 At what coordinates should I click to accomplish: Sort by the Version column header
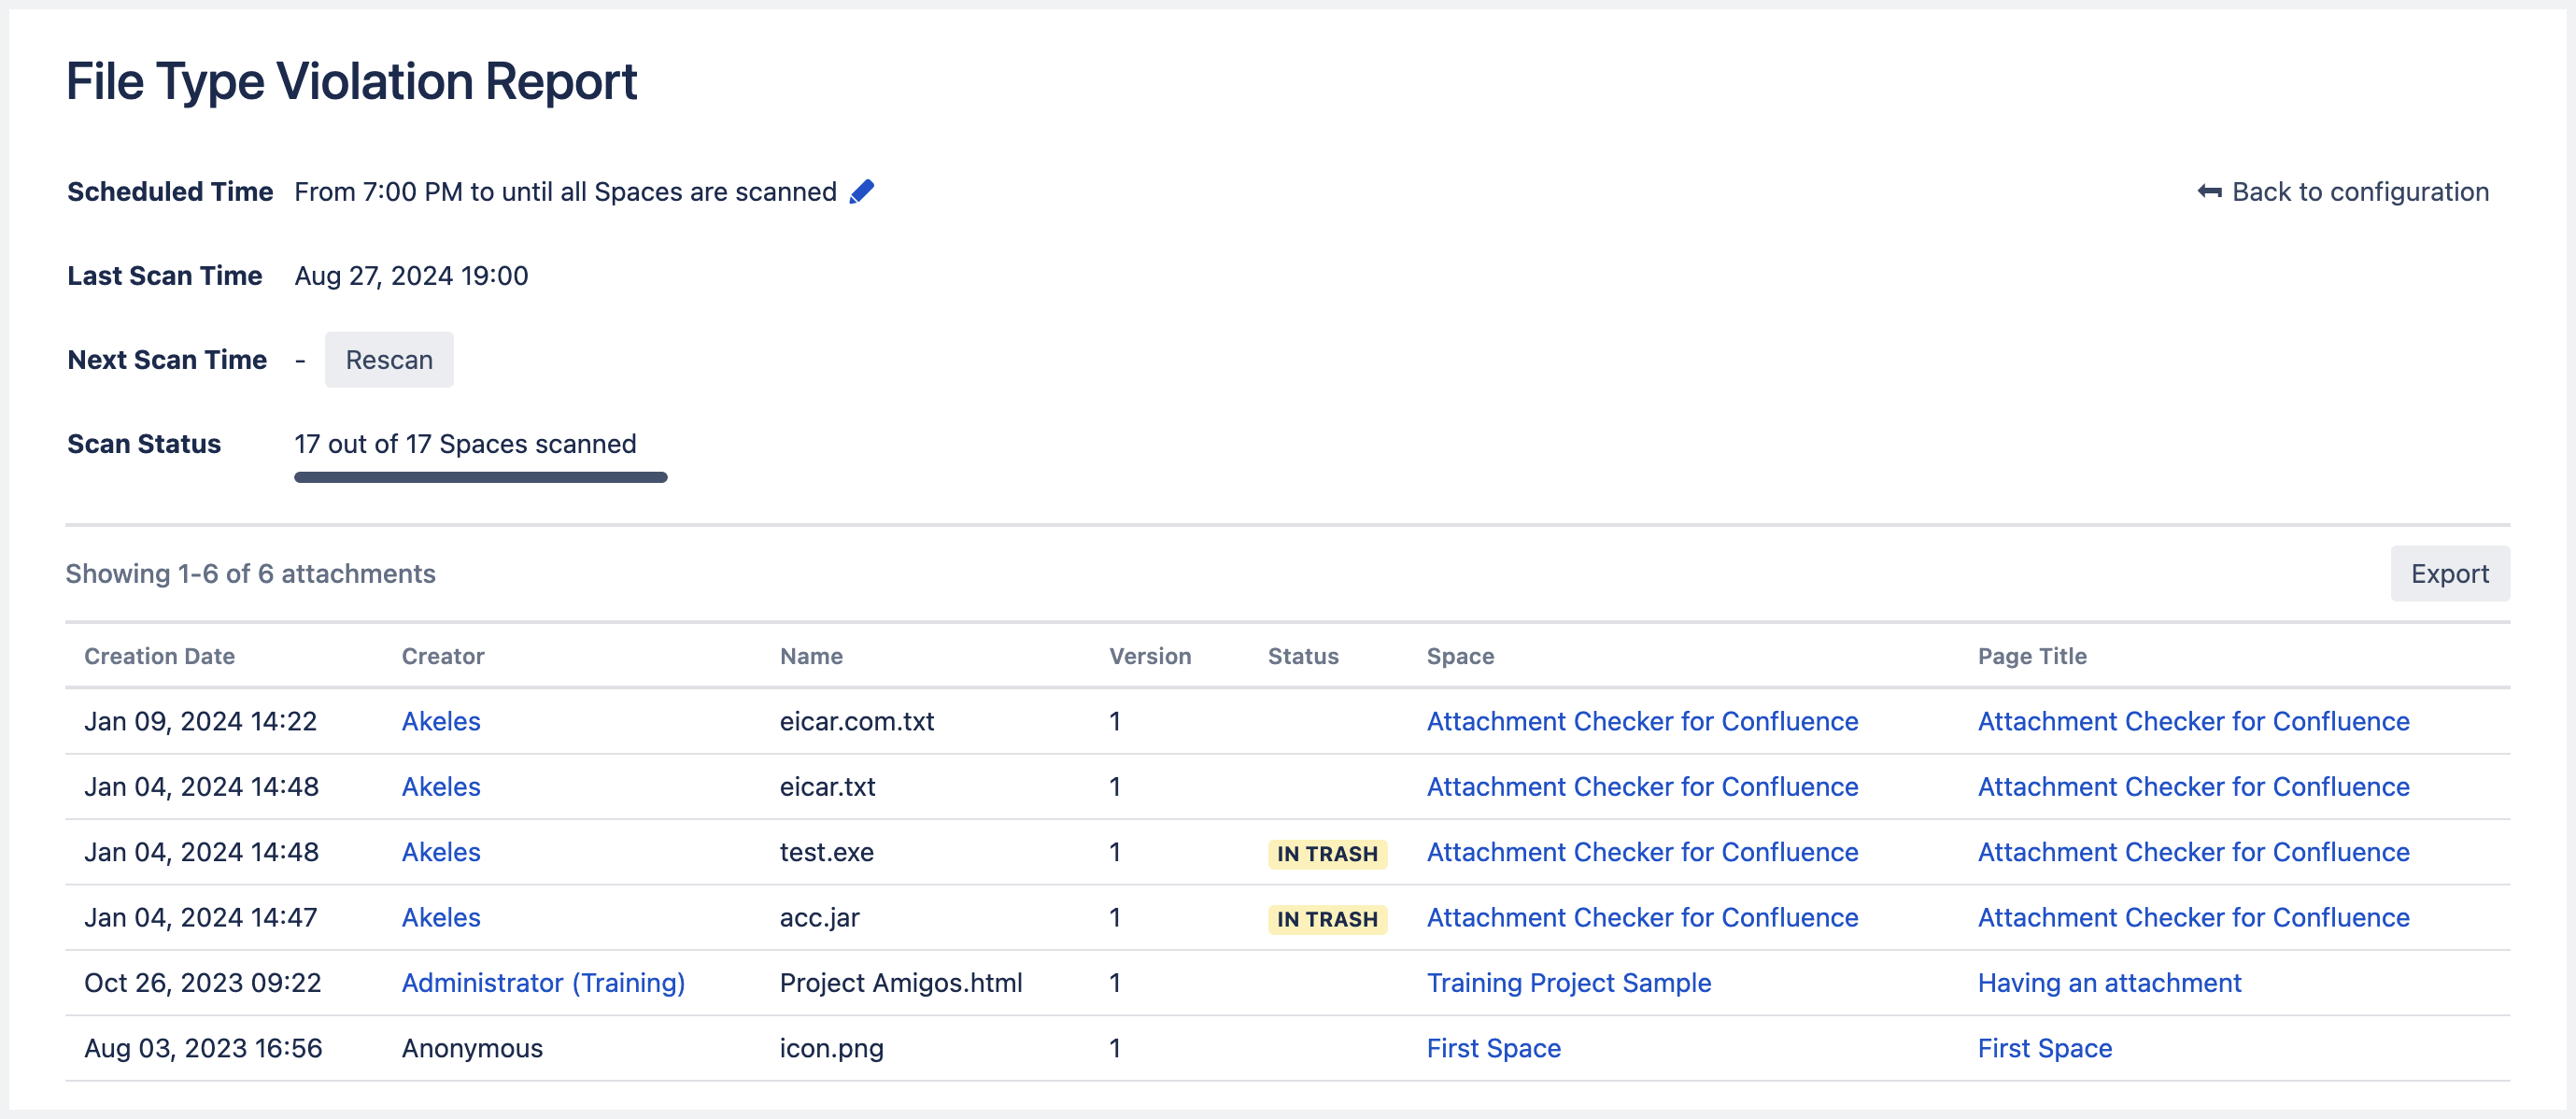coord(1149,655)
